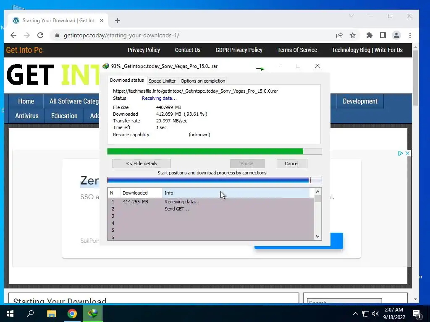Click the Chrome forward arrow

point(26,35)
